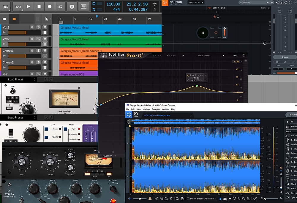Image resolution: width=297 pixels, height=203 pixels.
Task: Adjust the Neutron Mix slider at bottom right
Action: 286,73
